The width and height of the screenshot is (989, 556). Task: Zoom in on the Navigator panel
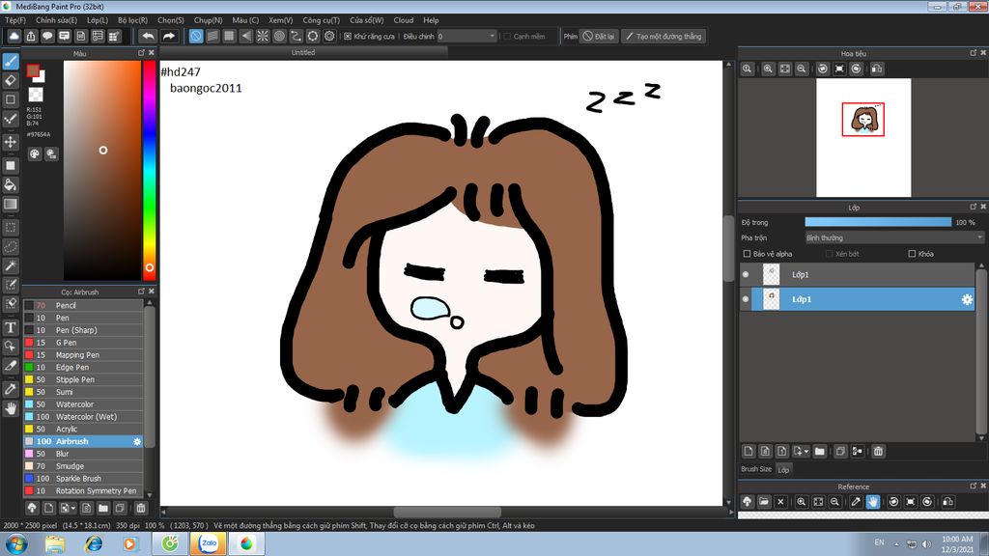coord(768,69)
